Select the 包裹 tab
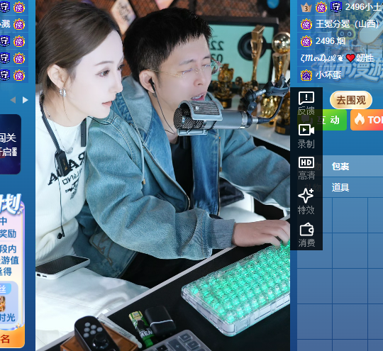The width and height of the screenshot is (383, 351). point(340,167)
